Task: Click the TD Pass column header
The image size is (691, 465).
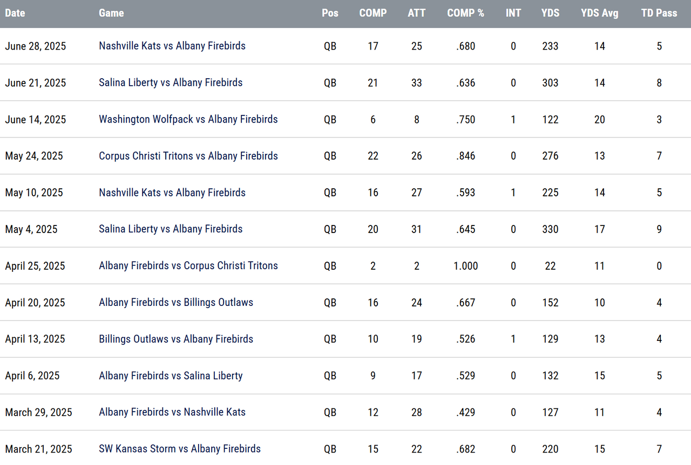Action: (x=659, y=13)
